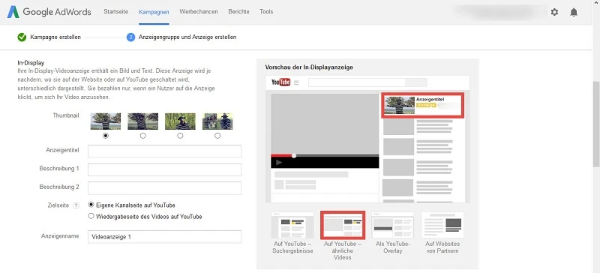
Task: Select the fourth thumbnail radio button
Action: 217,136
